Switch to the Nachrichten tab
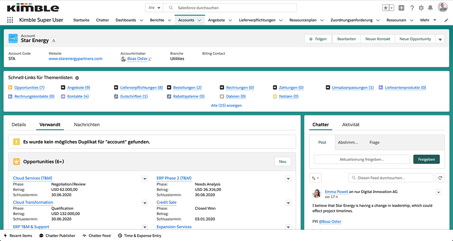The height and width of the screenshot is (241, 453). point(87,124)
